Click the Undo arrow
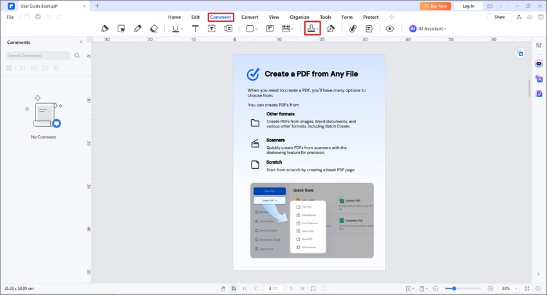 point(49,17)
